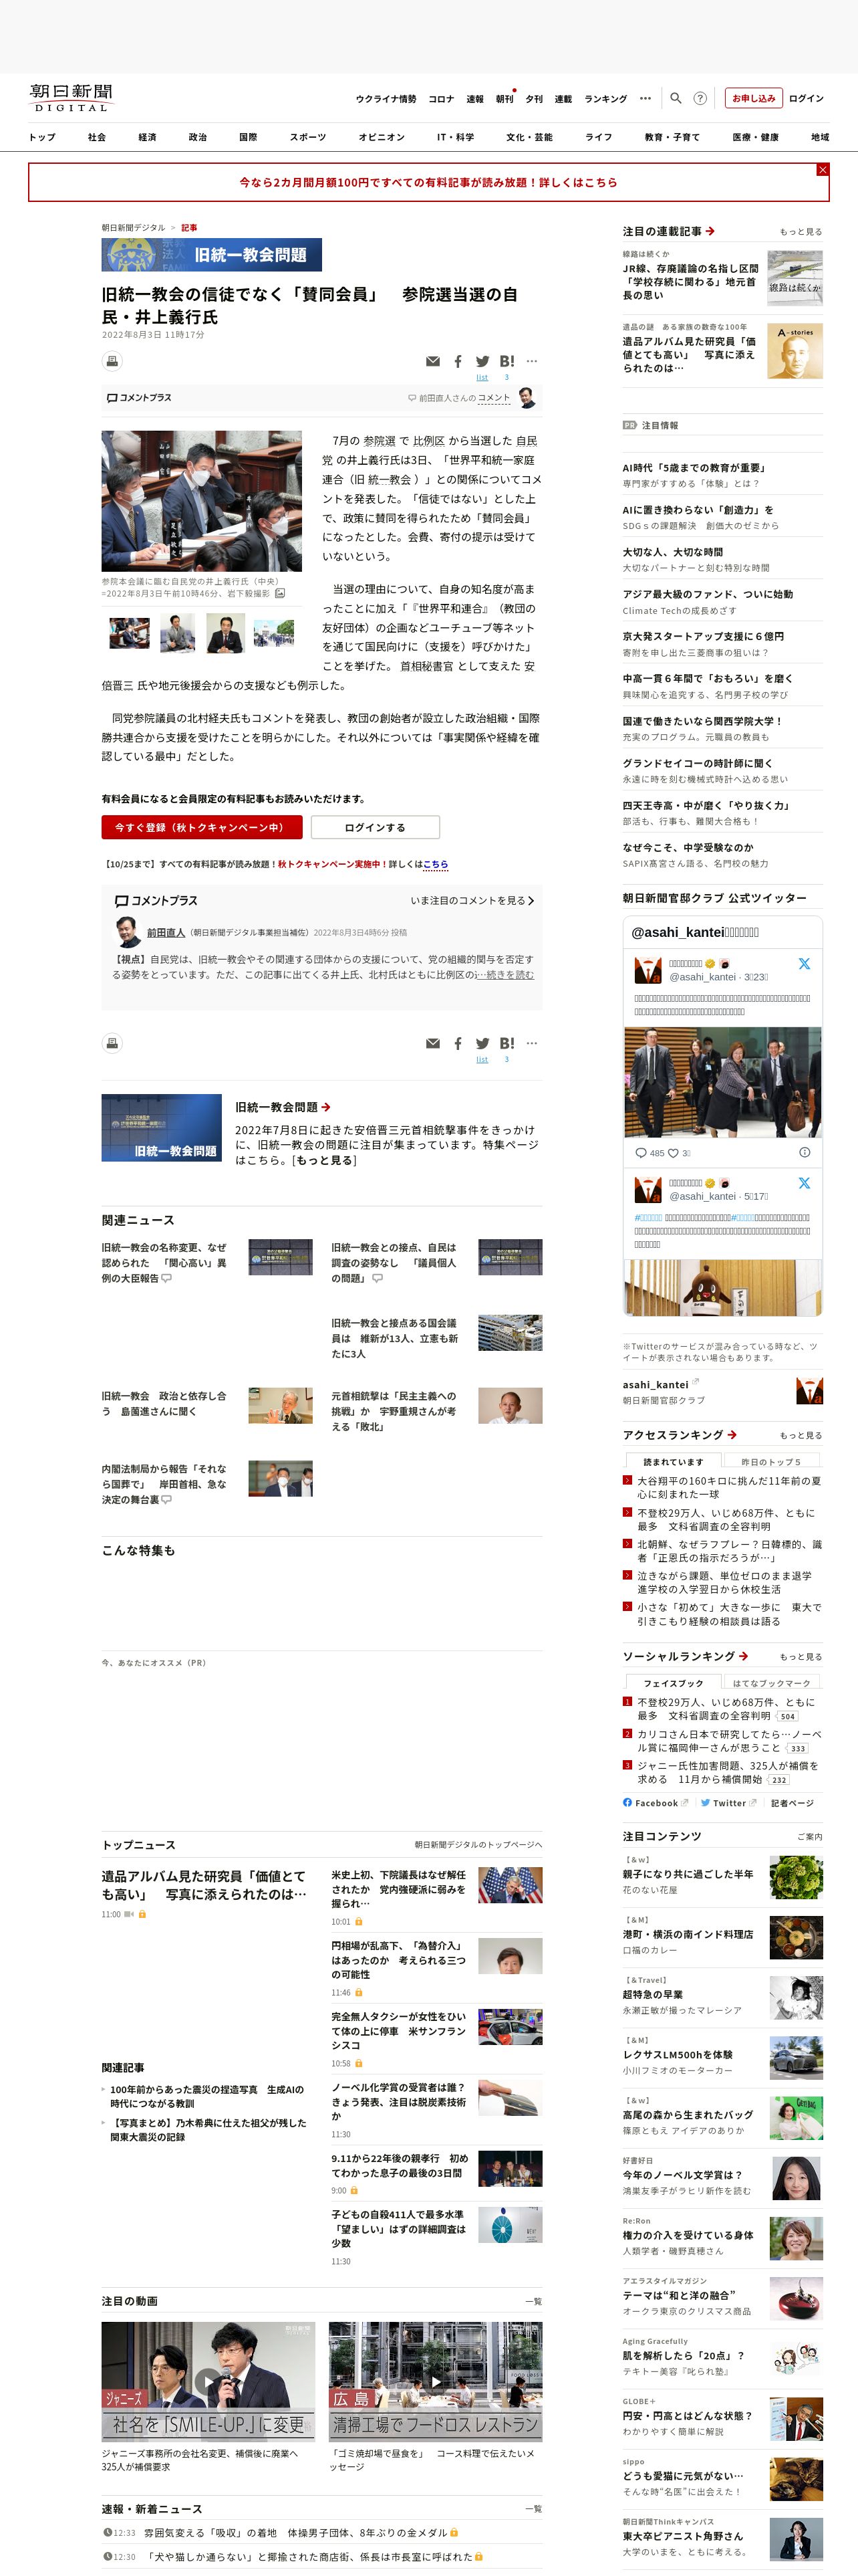Click the X logo on the 3月23日 tweet
The width and height of the screenshot is (858, 2576).
tap(804, 964)
